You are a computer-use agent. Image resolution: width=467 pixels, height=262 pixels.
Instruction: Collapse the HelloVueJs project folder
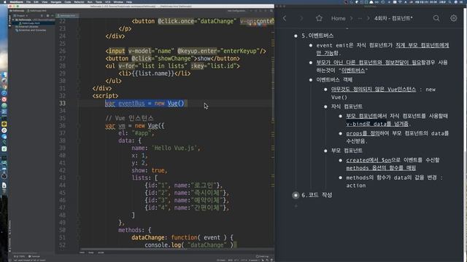pos(13,20)
